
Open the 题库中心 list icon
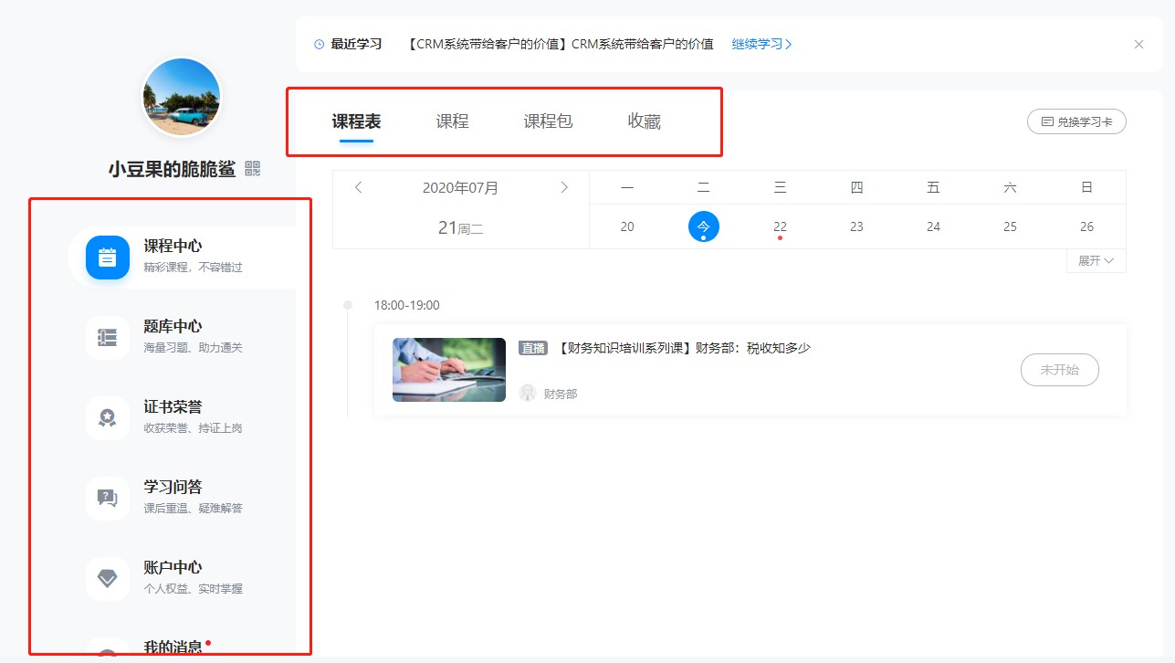click(x=108, y=338)
